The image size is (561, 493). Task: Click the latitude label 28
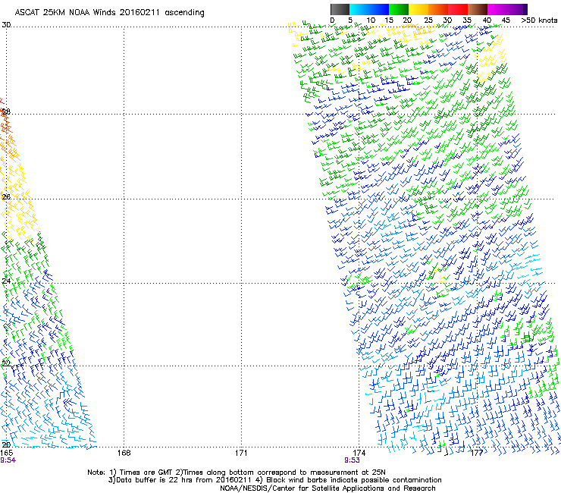[6, 111]
